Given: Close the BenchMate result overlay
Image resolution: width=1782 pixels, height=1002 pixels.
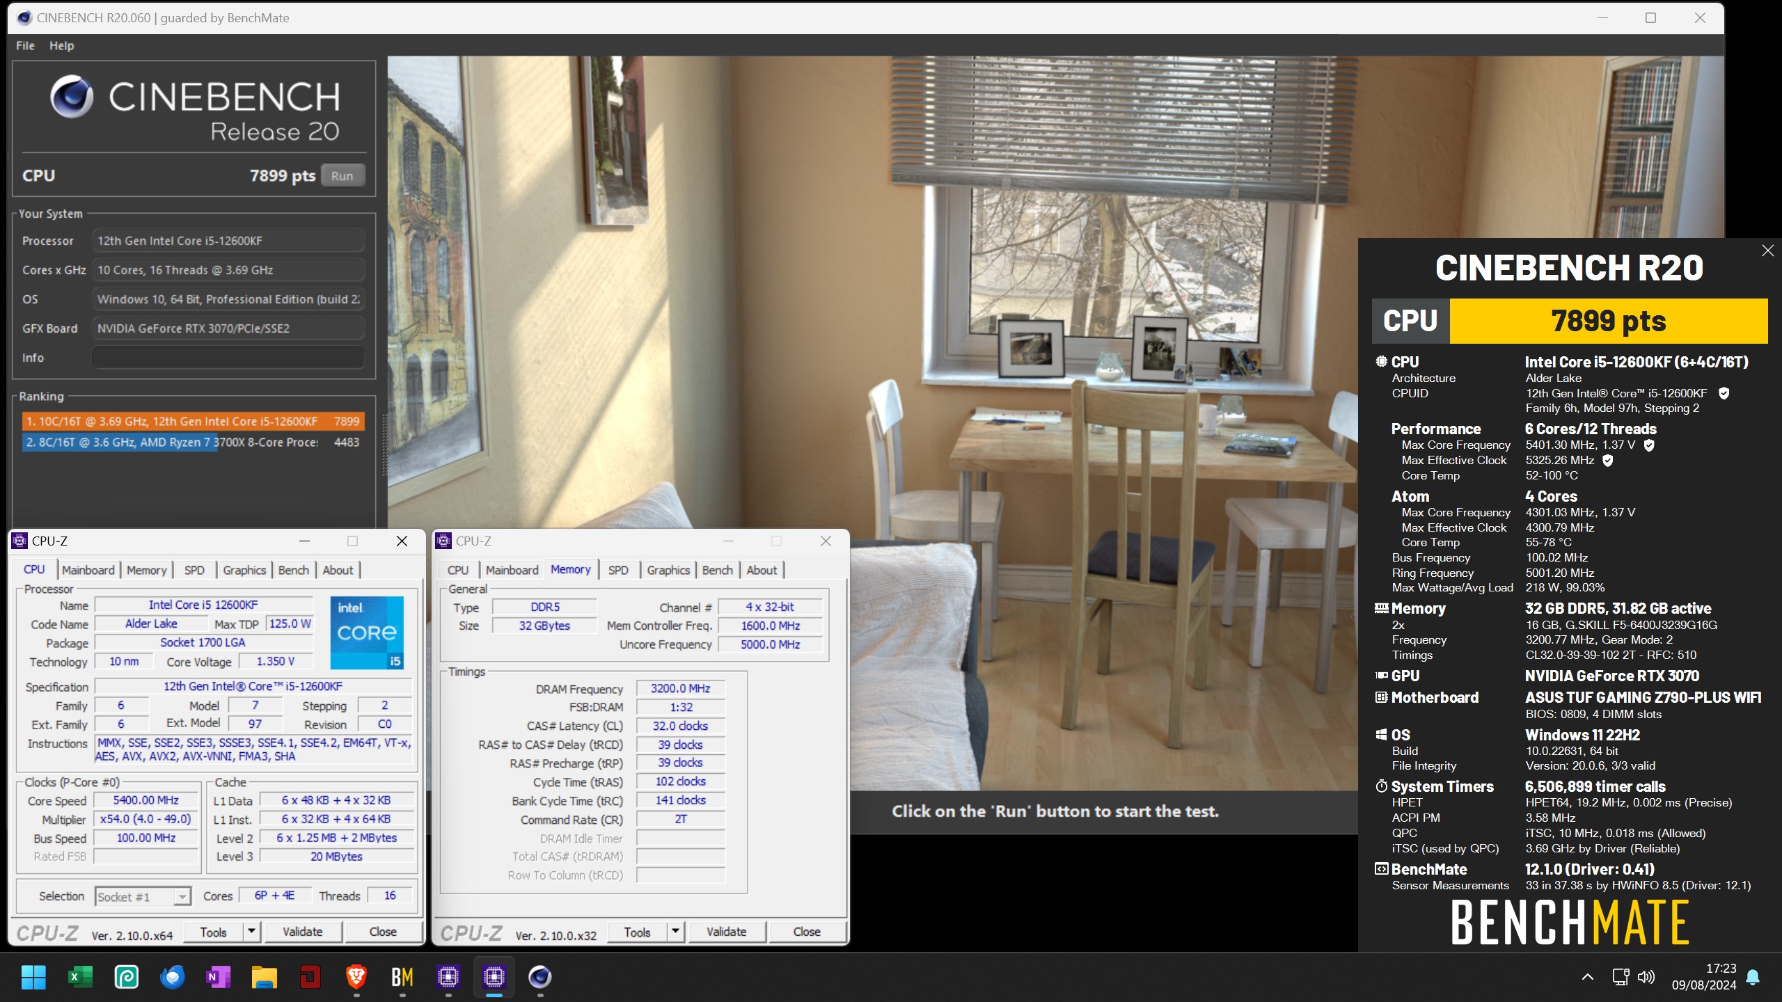Looking at the screenshot, I should pos(1767,250).
